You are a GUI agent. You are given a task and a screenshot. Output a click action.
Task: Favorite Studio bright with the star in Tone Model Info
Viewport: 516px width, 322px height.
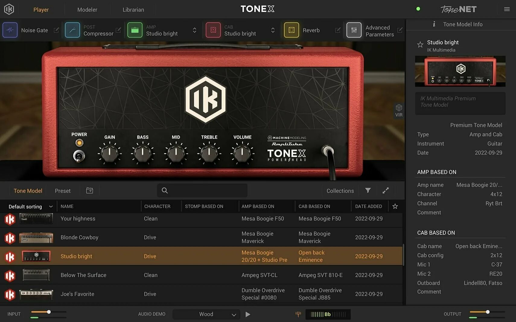(x=420, y=44)
